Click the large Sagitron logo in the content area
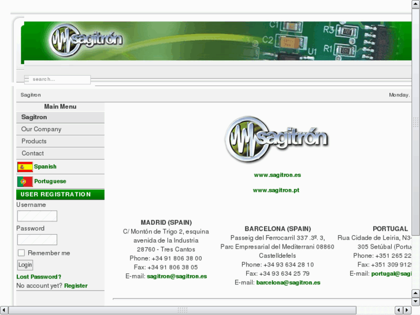This screenshot has height=315, width=420. tap(276, 139)
